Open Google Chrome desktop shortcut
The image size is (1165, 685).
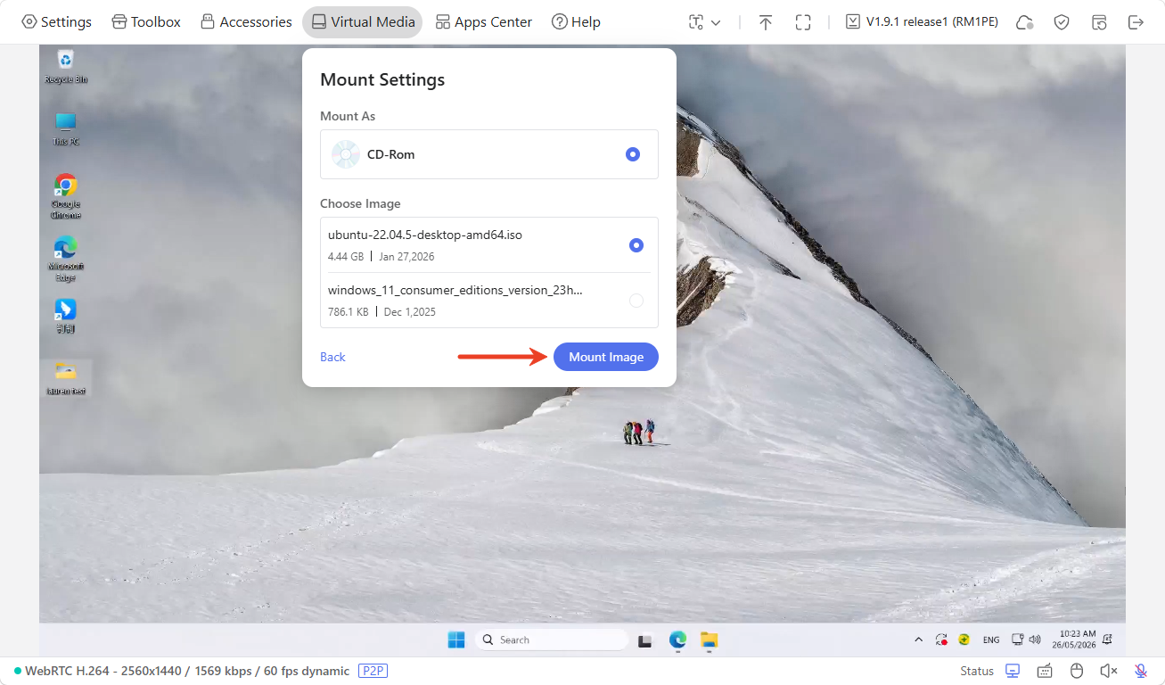pos(66,196)
